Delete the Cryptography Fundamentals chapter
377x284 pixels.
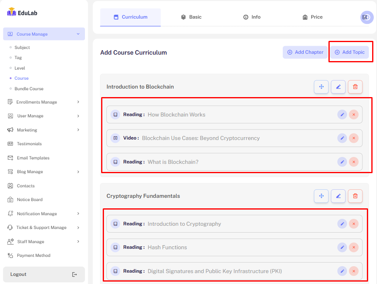355,196
